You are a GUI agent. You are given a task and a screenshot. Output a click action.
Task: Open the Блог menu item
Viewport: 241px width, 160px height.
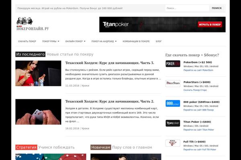point(159,41)
